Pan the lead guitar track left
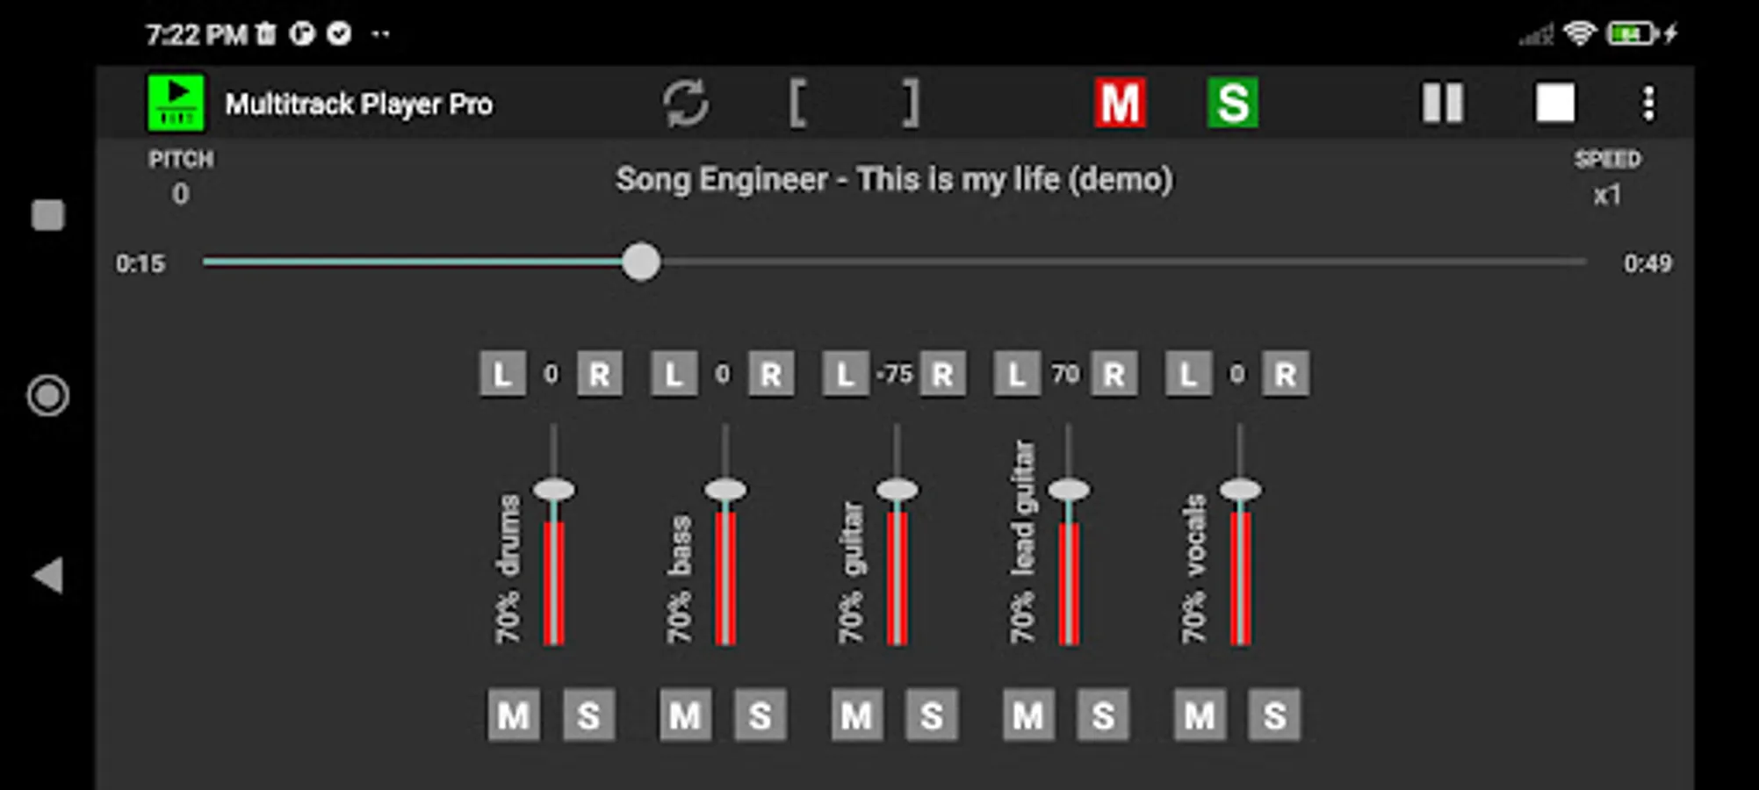The width and height of the screenshot is (1759, 790). coord(1017,375)
